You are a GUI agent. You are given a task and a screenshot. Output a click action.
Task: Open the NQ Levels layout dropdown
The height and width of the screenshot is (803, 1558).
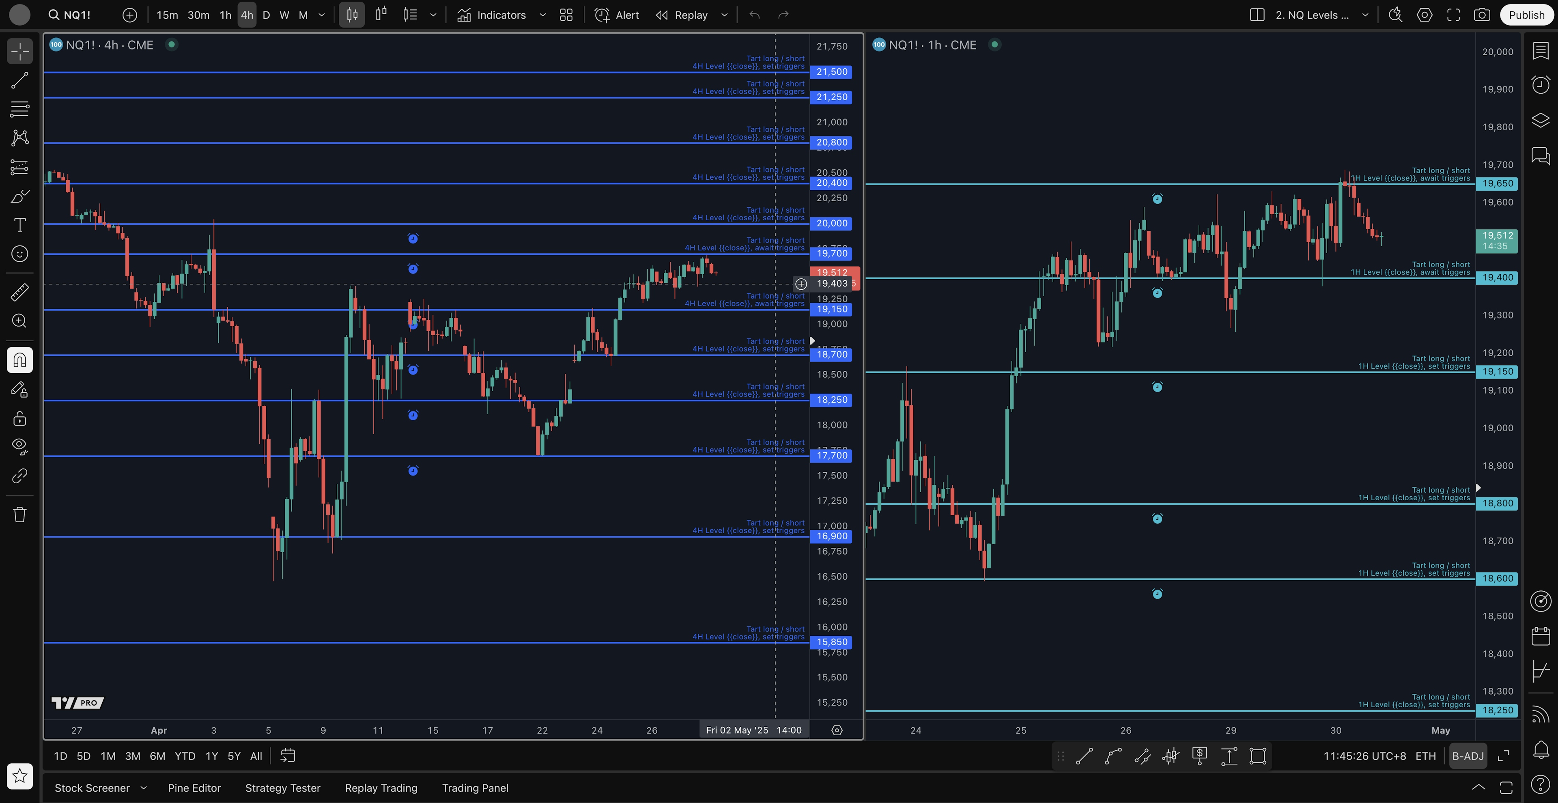tap(1365, 15)
